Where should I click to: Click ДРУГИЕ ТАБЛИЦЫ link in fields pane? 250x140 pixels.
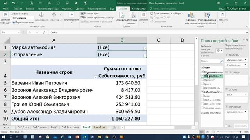211,113
